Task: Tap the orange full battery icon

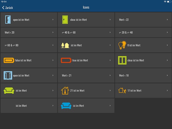Action: (x=9, y=60)
